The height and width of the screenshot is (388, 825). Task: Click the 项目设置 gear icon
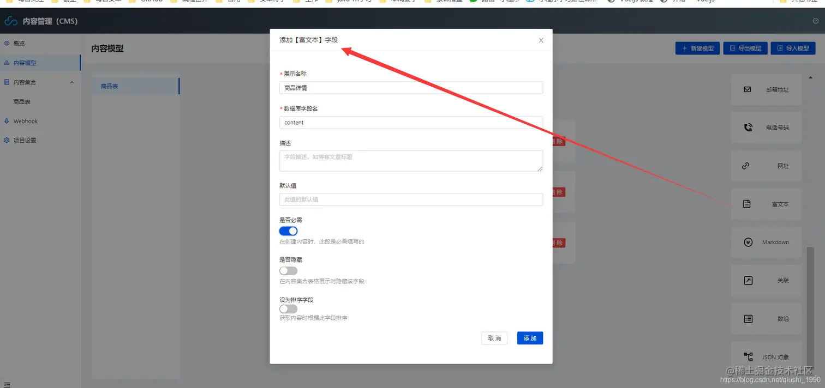7,140
